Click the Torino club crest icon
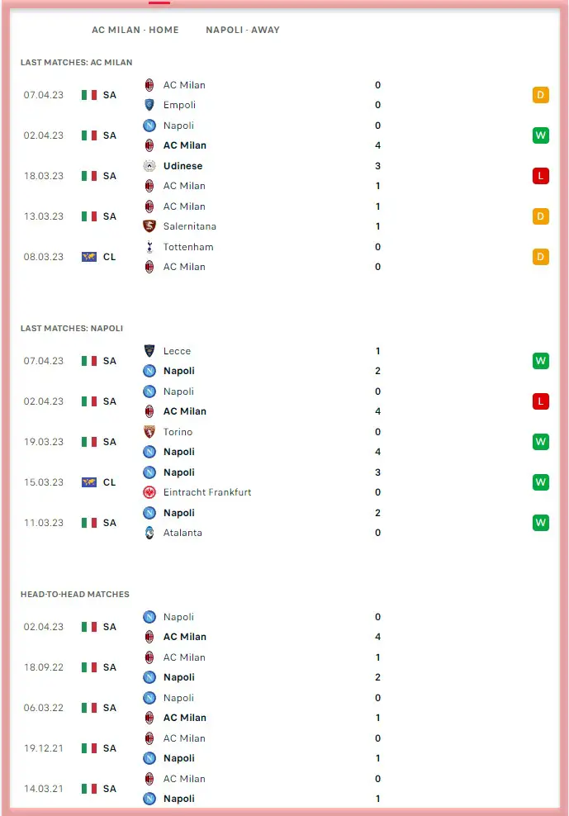Image resolution: width=569 pixels, height=816 pixels. pos(149,432)
